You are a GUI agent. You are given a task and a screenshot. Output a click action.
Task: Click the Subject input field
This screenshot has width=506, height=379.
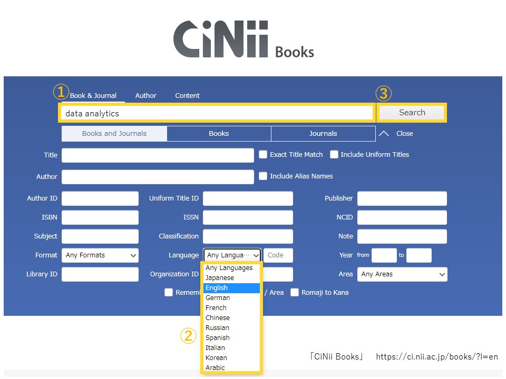pos(100,236)
